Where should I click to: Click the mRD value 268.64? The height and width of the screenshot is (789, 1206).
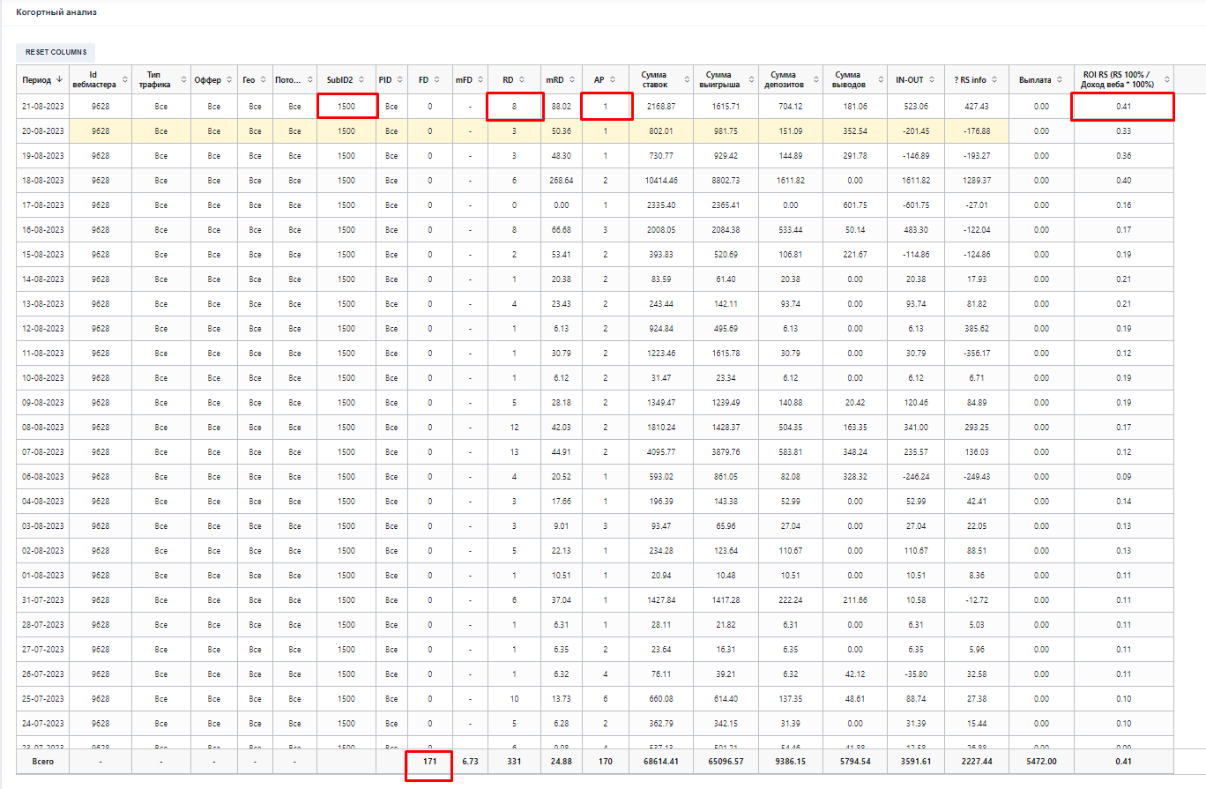(561, 180)
